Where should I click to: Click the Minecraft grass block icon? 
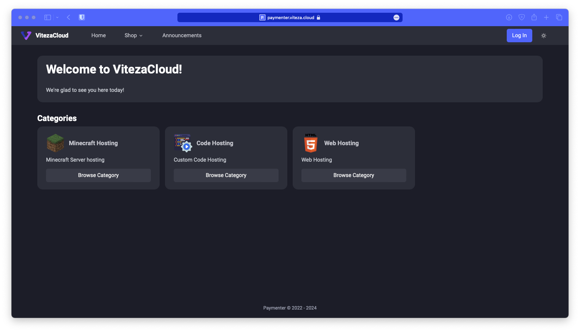(x=55, y=143)
